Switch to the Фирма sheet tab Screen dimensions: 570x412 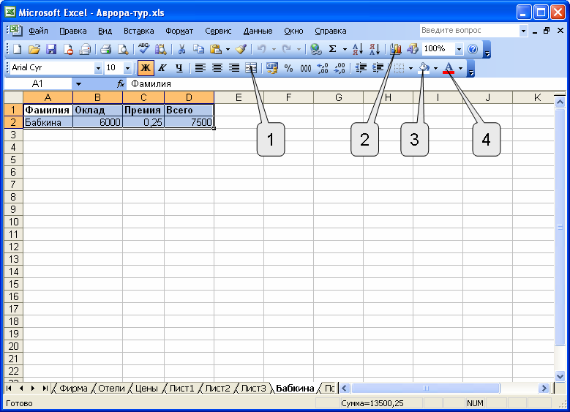click(x=73, y=389)
